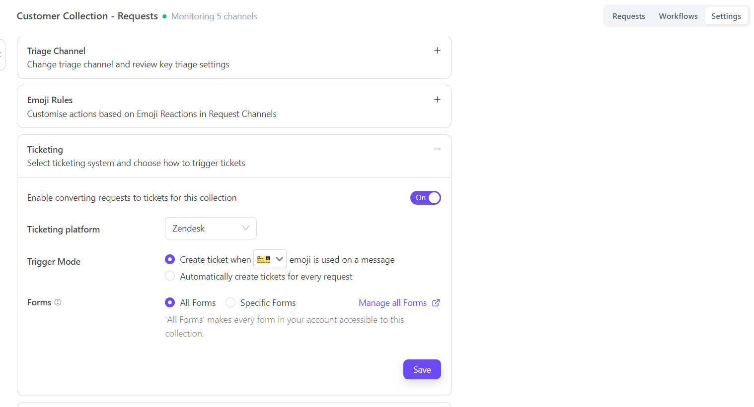Switch to the Requests tab
The image size is (754, 407).
[x=628, y=16]
